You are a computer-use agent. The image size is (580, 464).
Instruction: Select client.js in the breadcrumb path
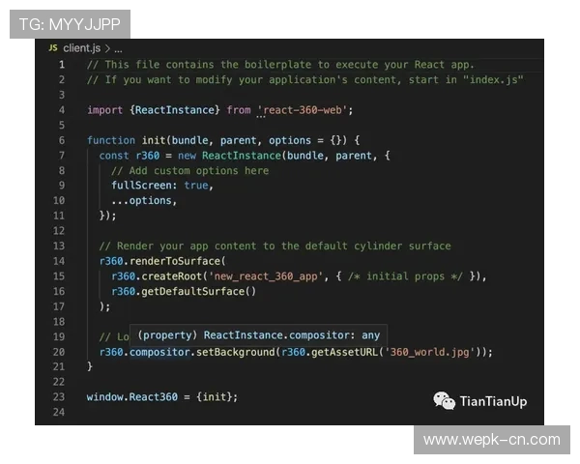click(82, 47)
